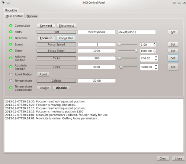Image resolution: width=186 pixels, height=164 pixels.
Task: Click the Ports status indicator light
Action: 11,32
